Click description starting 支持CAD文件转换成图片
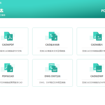 [94, 51]
